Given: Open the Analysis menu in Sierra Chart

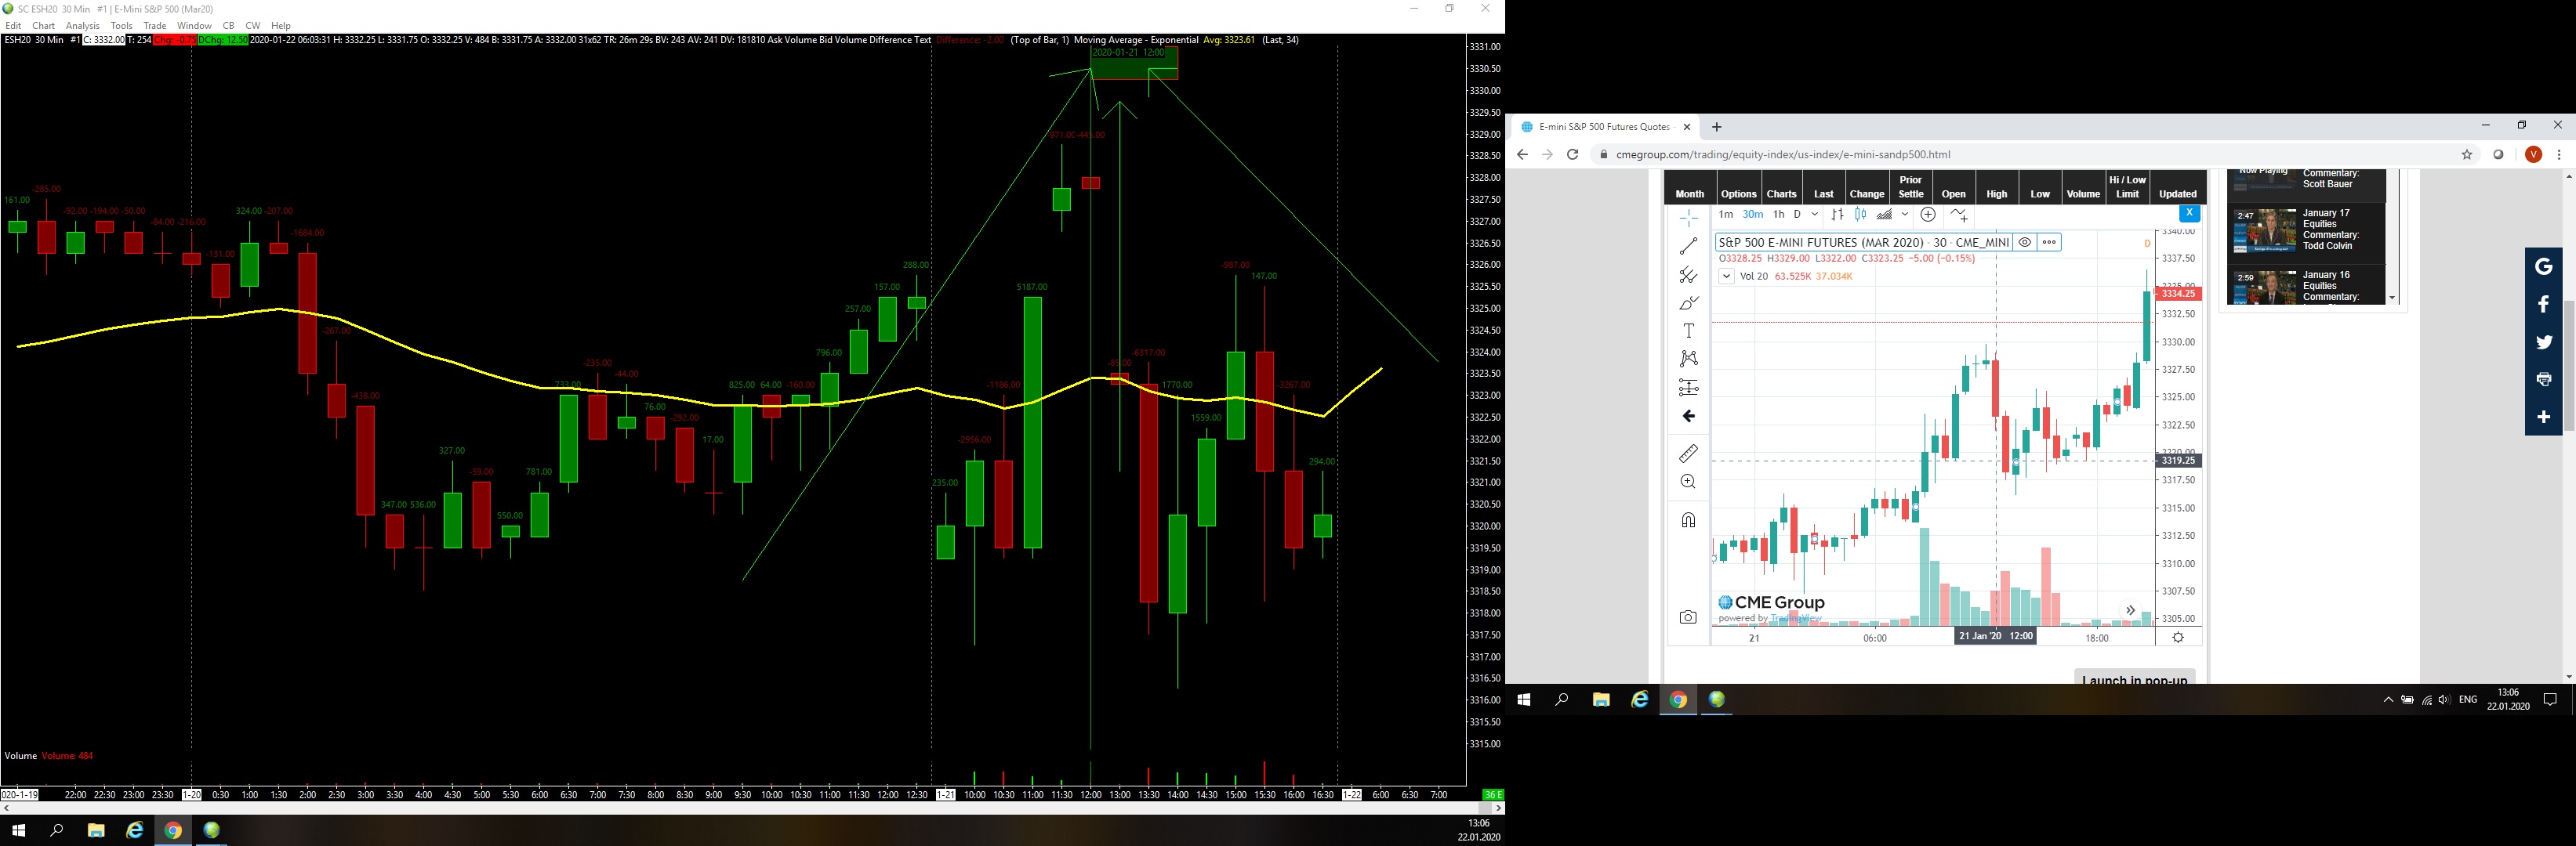Looking at the screenshot, I should 82,25.
